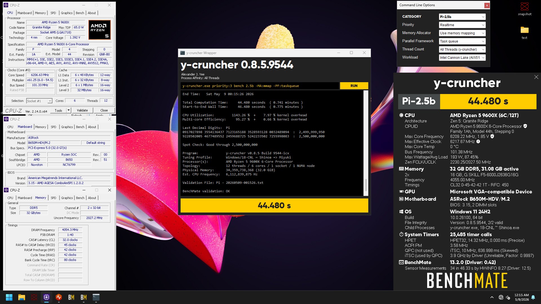Screen dimensions: 541x304
Task: Switch to Mainboard tab in top CPU-Z
Action: [25, 13]
